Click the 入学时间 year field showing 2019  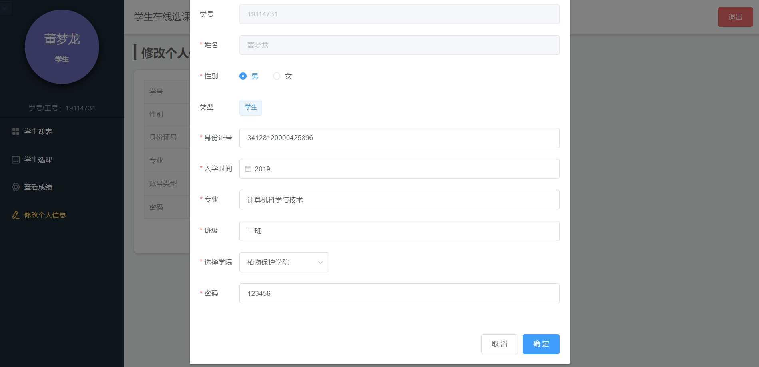399,169
